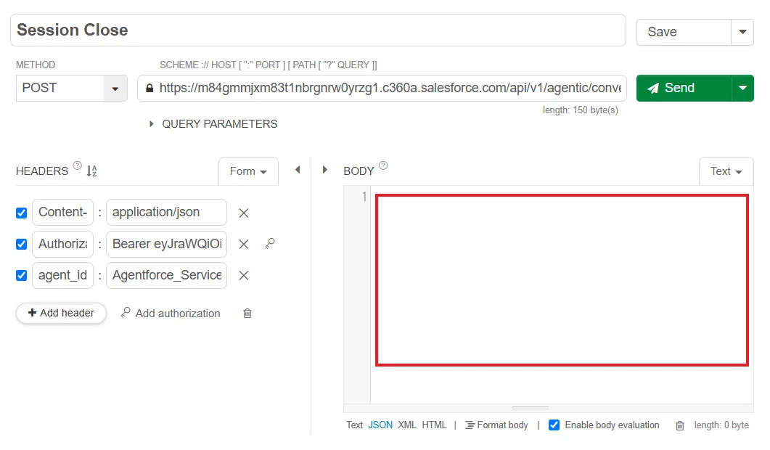Collapse headers panel with left arrow

point(298,170)
